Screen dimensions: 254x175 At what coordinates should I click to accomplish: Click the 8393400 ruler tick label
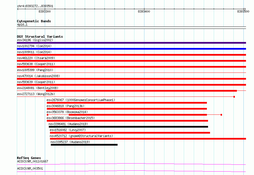tap(144, 11)
